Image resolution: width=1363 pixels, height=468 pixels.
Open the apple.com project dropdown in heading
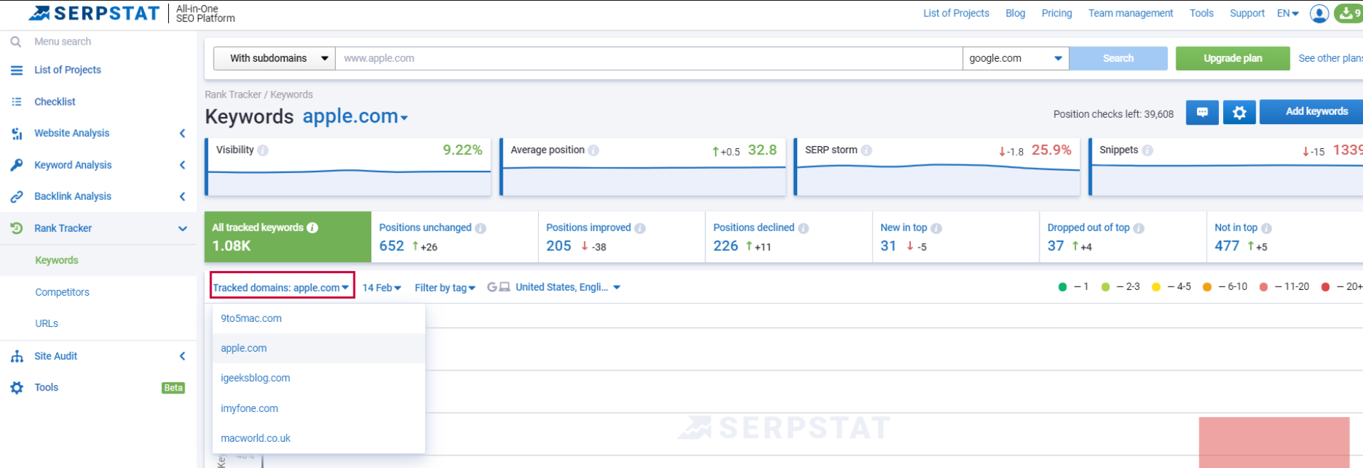click(x=355, y=116)
